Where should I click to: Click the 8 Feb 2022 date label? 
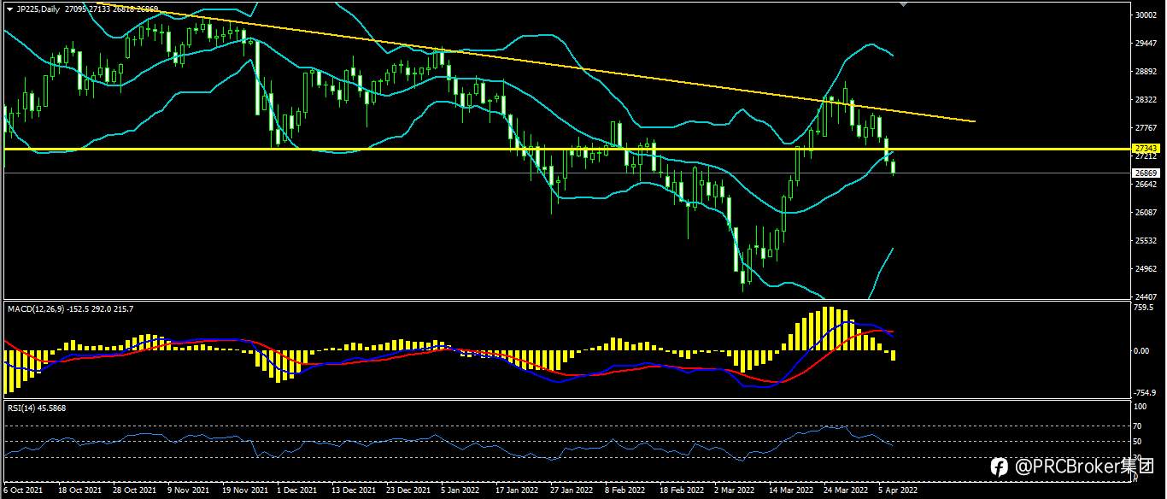625,491
